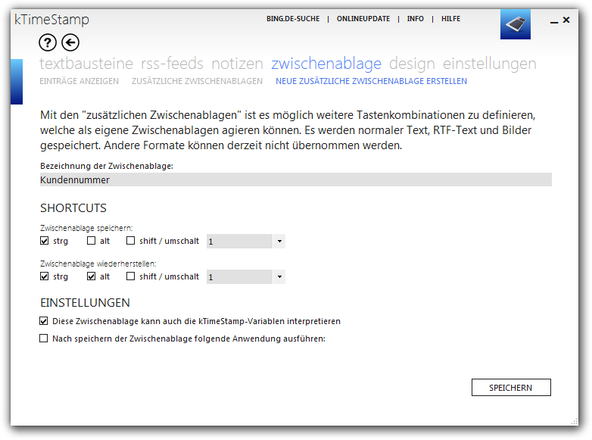Click key field '1' for Zwischenablage speichern
592x440 pixels.
(x=239, y=242)
